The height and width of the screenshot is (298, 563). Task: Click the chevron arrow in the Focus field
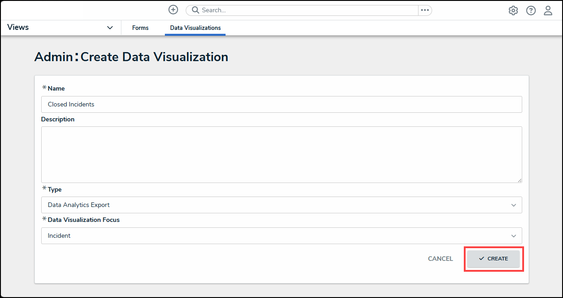pos(514,236)
